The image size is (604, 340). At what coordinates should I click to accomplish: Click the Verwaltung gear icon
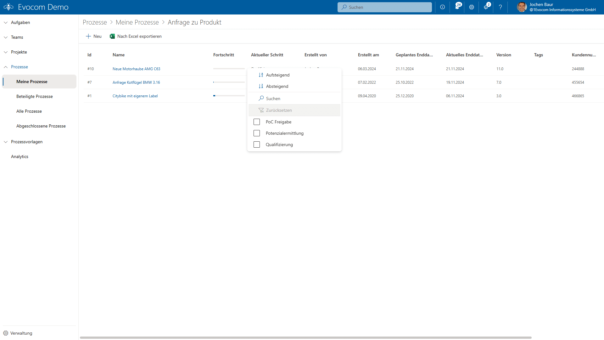pos(6,333)
